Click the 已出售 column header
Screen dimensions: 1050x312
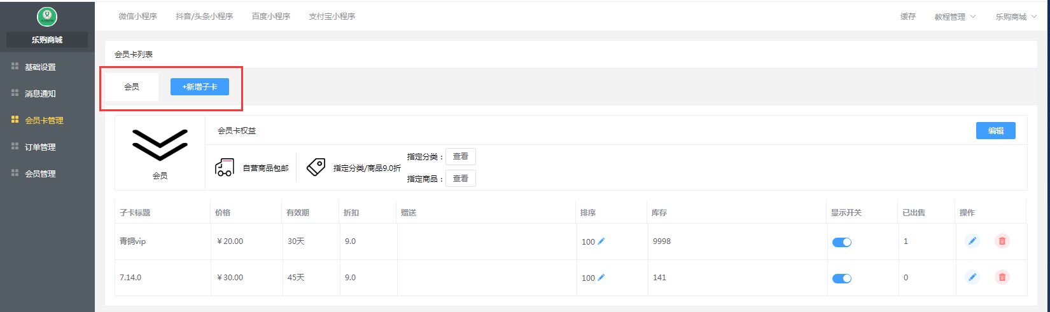click(914, 213)
